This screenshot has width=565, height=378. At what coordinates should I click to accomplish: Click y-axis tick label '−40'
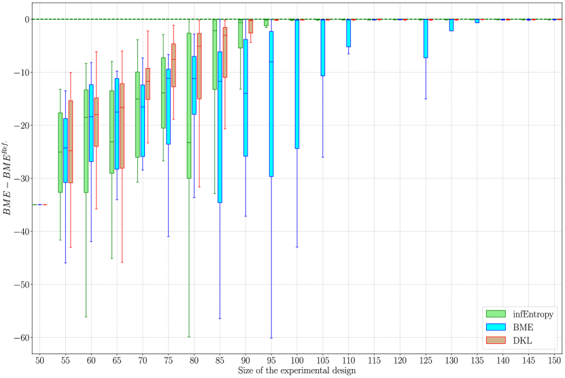22,231
